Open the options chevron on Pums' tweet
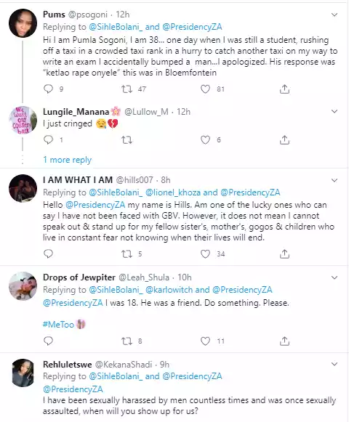The height and width of the screenshot is (422, 349). tap(334, 15)
